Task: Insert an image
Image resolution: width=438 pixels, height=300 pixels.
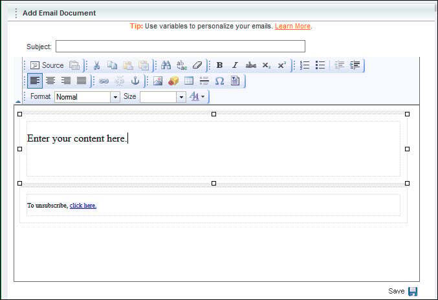Action: 158,81
